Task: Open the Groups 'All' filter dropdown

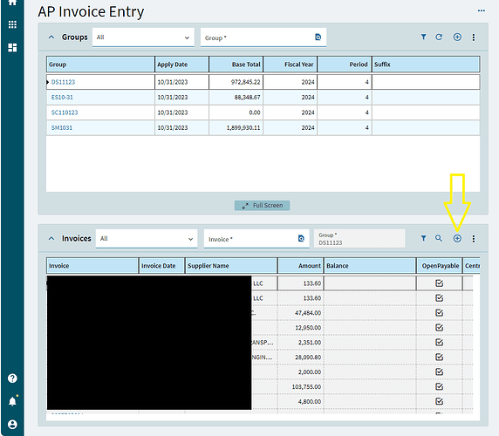Action: coord(143,37)
